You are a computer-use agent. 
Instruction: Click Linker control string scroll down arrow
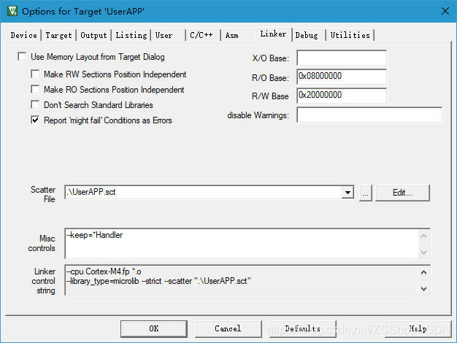click(x=423, y=289)
